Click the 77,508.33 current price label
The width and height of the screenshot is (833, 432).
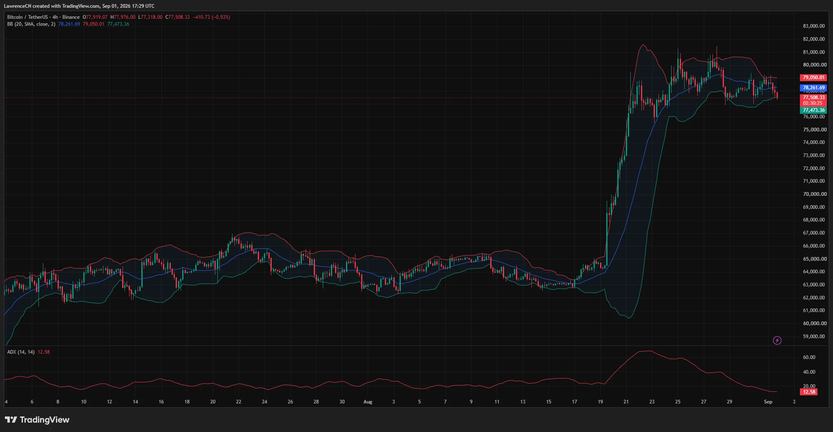tap(813, 97)
